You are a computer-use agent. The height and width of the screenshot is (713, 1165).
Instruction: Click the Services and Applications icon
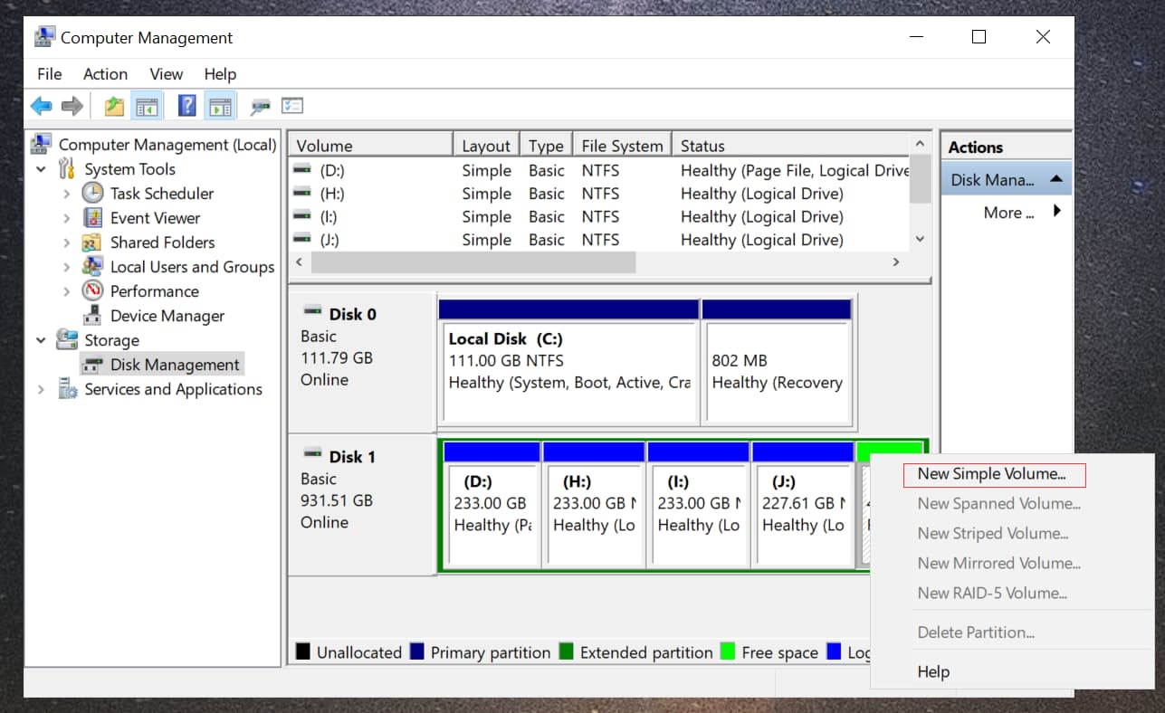point(67,388)
